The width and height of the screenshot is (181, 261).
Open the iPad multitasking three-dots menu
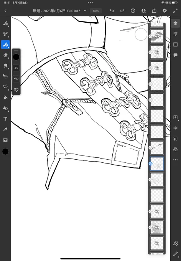tap(90, 3)
